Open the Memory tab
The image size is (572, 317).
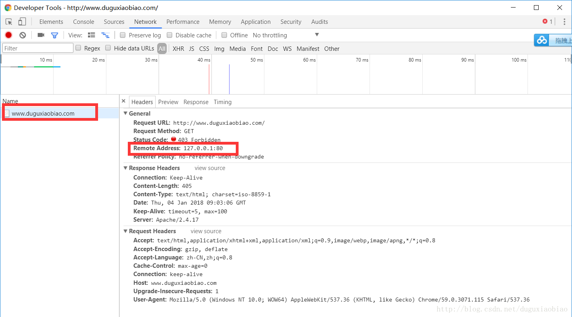(x=220, y=22)
